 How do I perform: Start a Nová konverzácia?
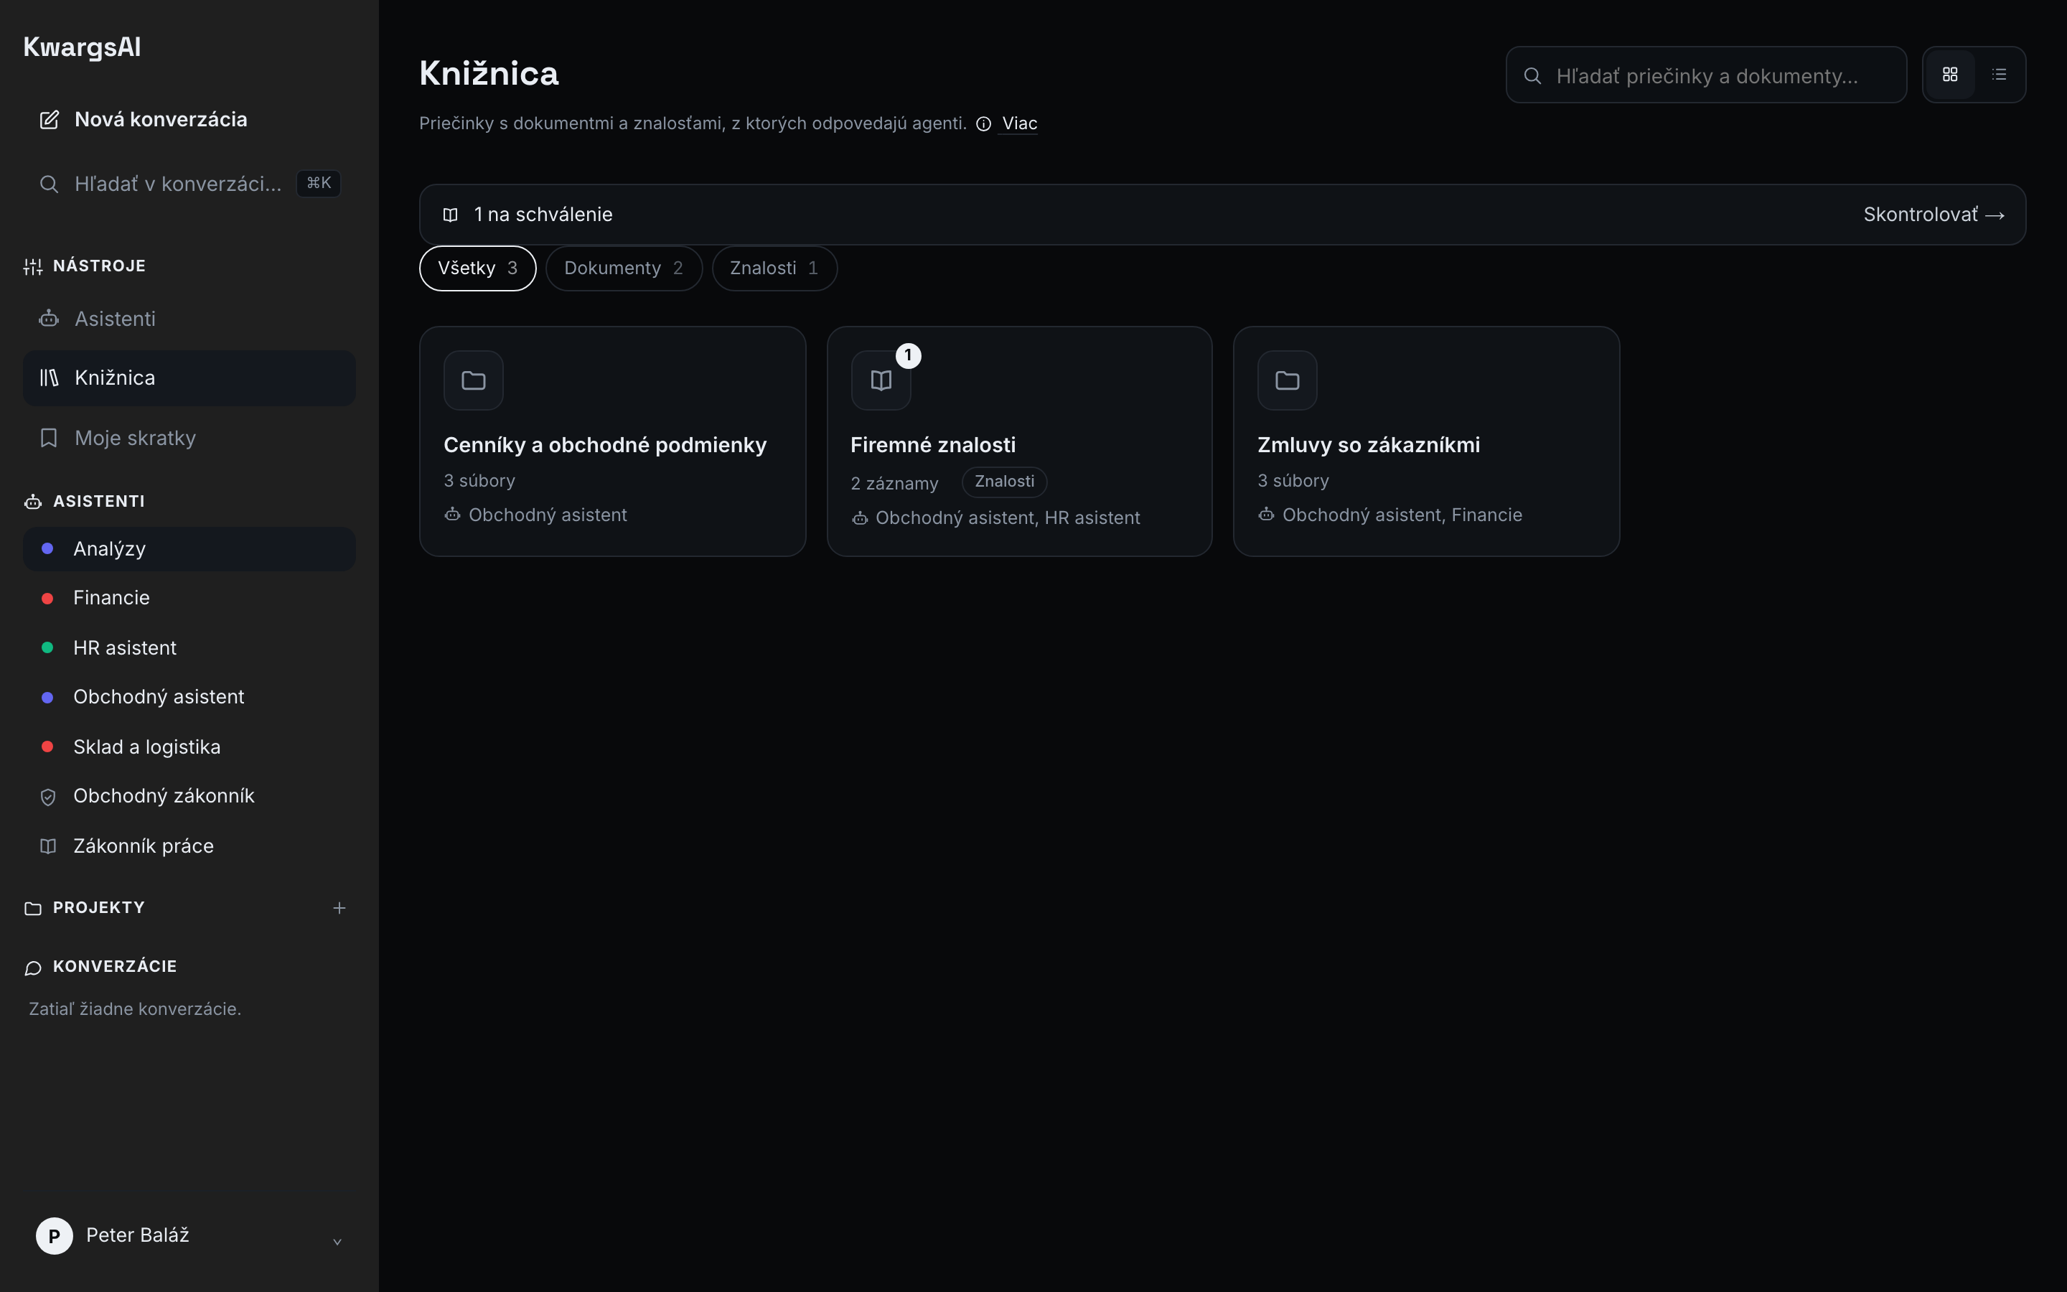click(189, 120)
